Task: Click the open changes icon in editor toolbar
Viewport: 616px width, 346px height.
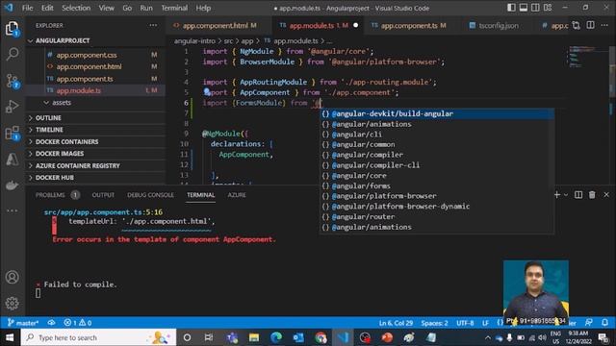Action: point(576,26)
